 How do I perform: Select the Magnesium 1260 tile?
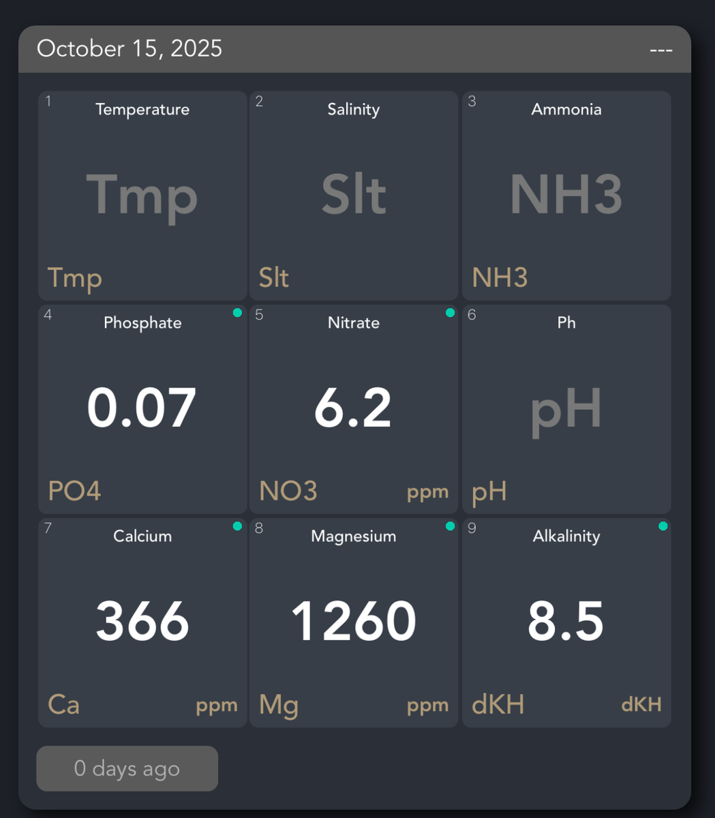(x=353, y=622)
